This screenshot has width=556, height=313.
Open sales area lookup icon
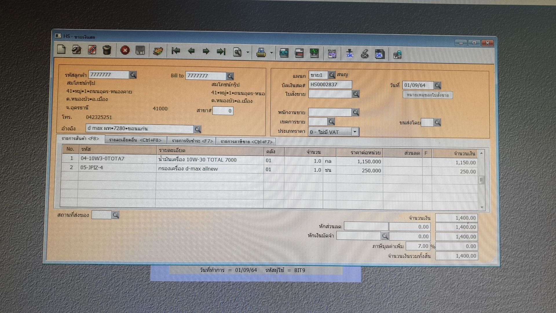click(x=332, y=121)
